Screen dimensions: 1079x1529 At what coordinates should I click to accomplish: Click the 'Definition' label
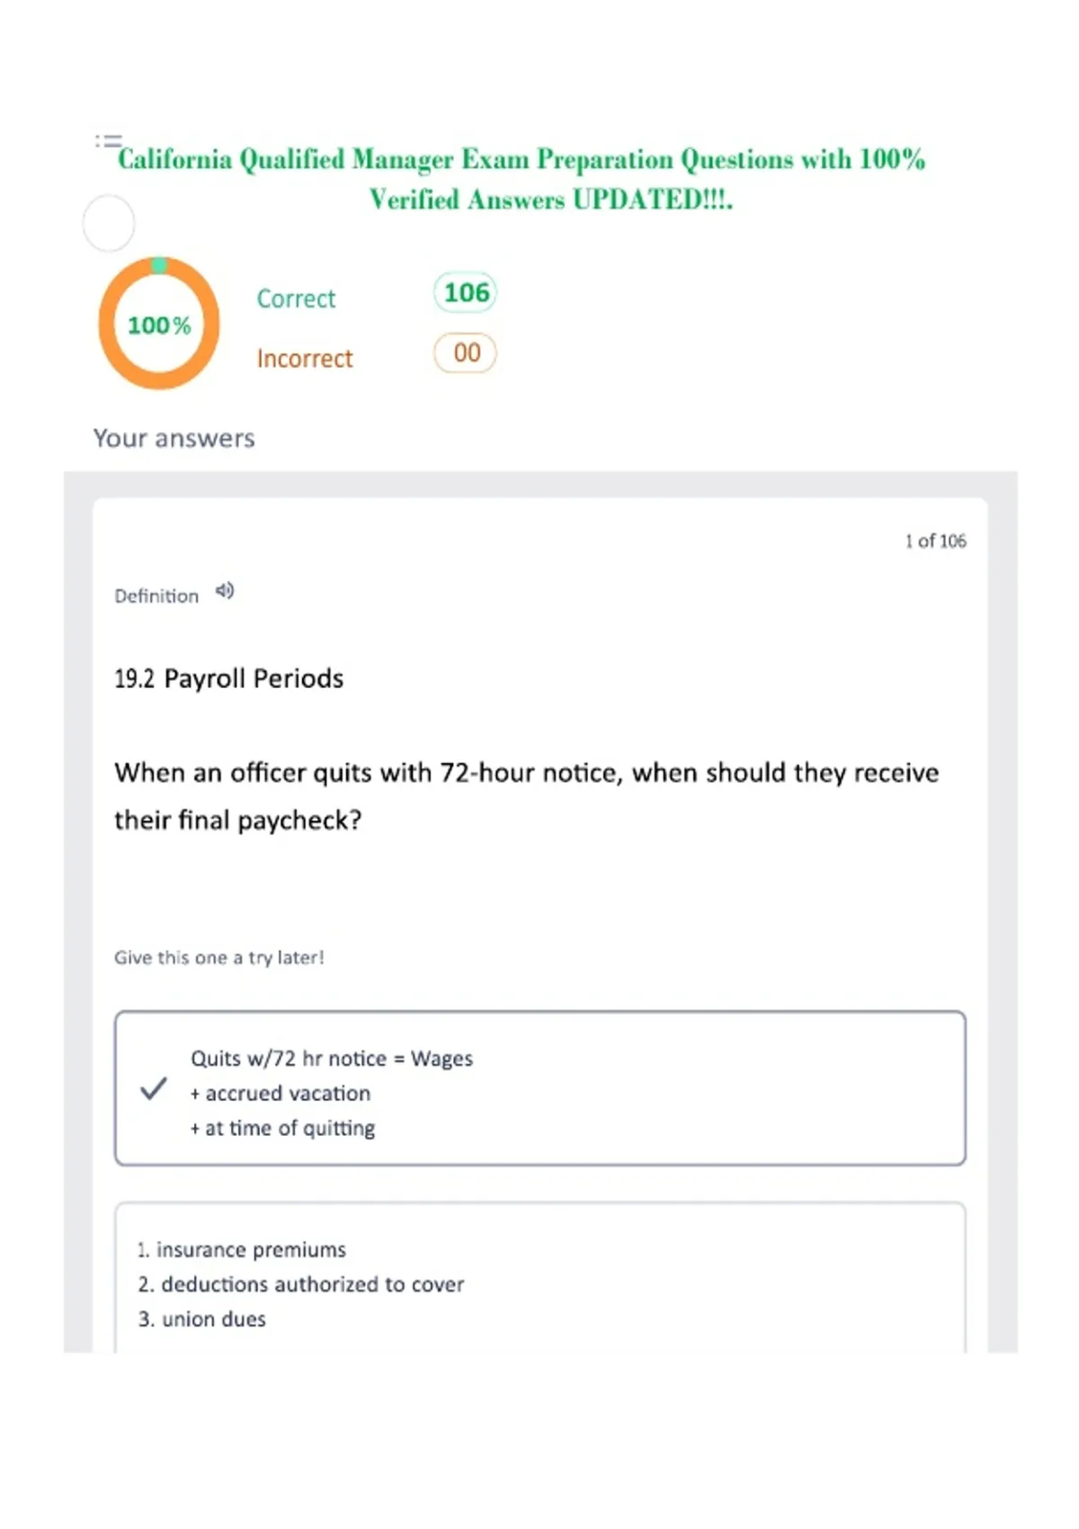tap(156, 595)
